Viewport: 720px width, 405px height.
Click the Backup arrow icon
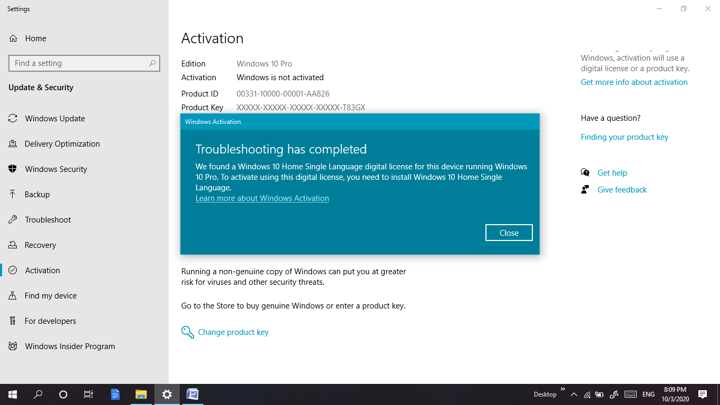coord(13,195)
